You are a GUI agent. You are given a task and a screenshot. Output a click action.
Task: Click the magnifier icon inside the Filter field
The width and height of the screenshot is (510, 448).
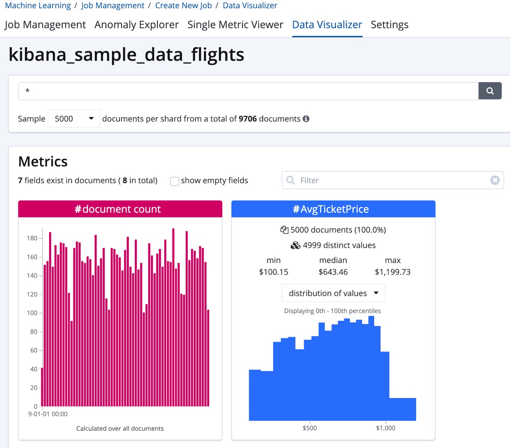tap(290, 180)
